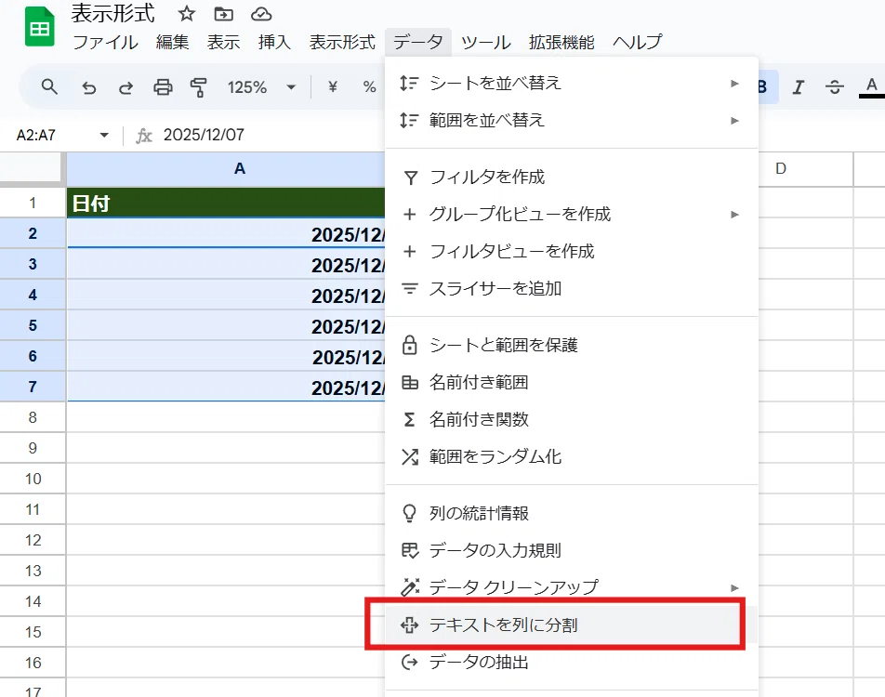This screenshot has width=885, height=697.
Task: Expand シートを並べ替え submenu arrow
Action: tap(734, 84)
